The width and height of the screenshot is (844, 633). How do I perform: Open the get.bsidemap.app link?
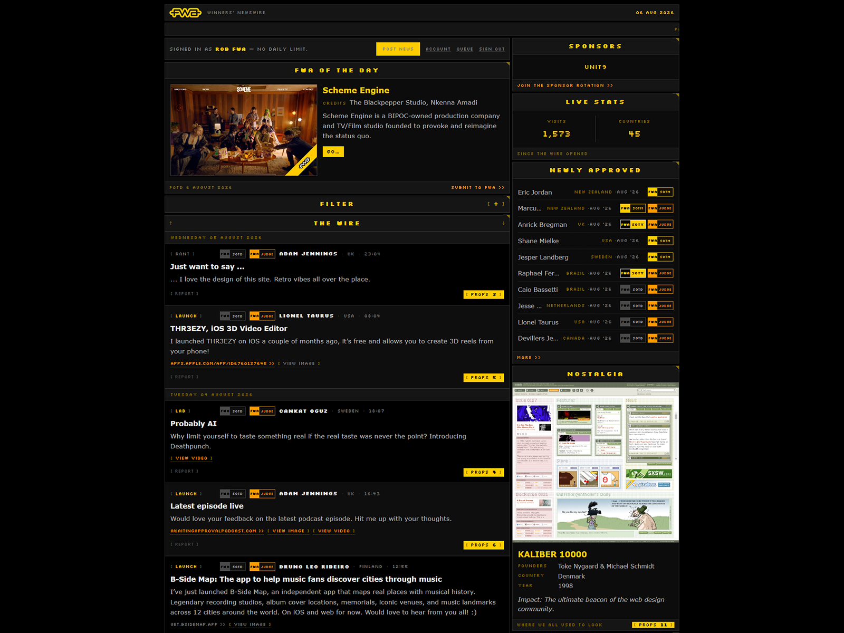(x=198, y=625)
